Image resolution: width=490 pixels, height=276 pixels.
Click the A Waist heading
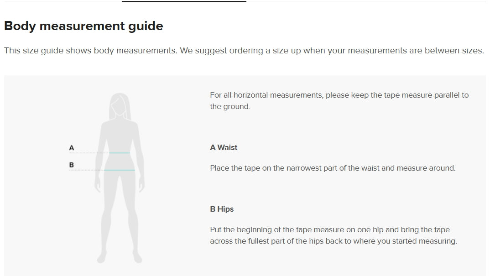point(224,147)
